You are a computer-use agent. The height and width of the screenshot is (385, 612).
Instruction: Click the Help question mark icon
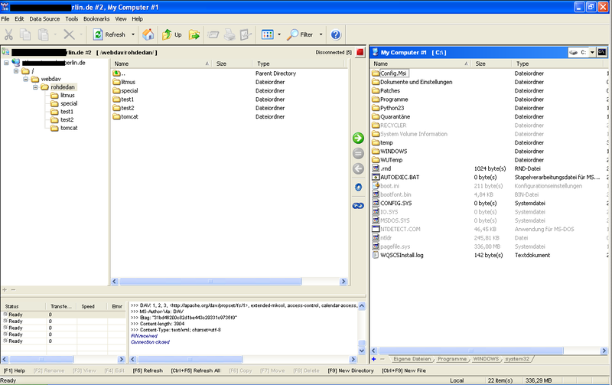(336, 34)
